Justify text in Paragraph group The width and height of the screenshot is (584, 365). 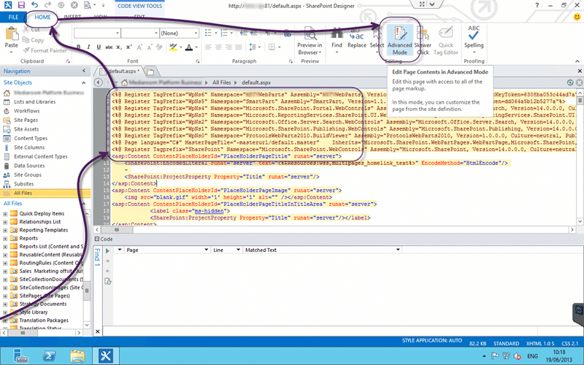[239, 47]
